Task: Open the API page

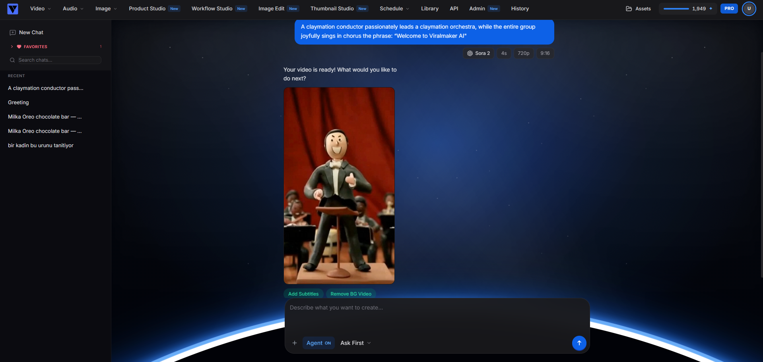Action: click(x=454, y=8)
